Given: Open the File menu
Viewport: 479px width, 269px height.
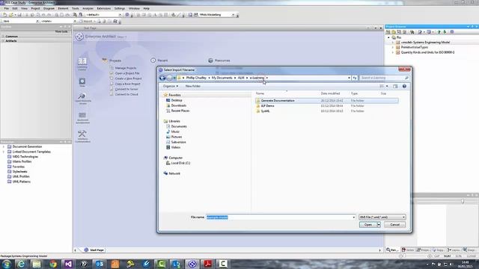Looking at the screenshot, I should point(7,8).
